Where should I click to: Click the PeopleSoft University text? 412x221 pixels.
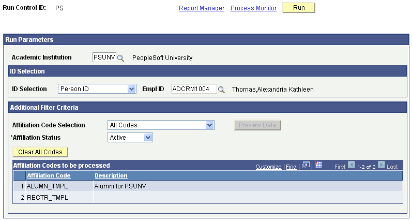coord(162,58)
